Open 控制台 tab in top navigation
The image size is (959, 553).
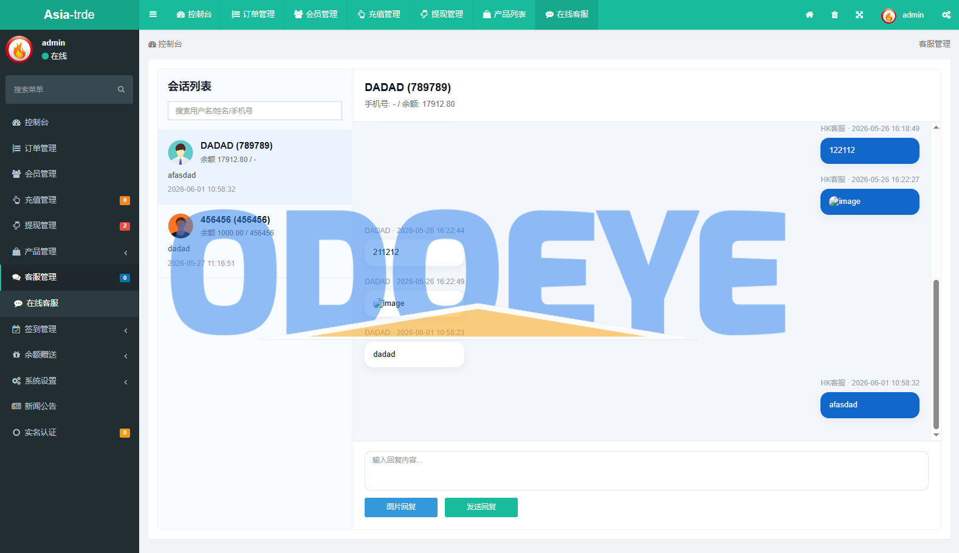(194, 15)
